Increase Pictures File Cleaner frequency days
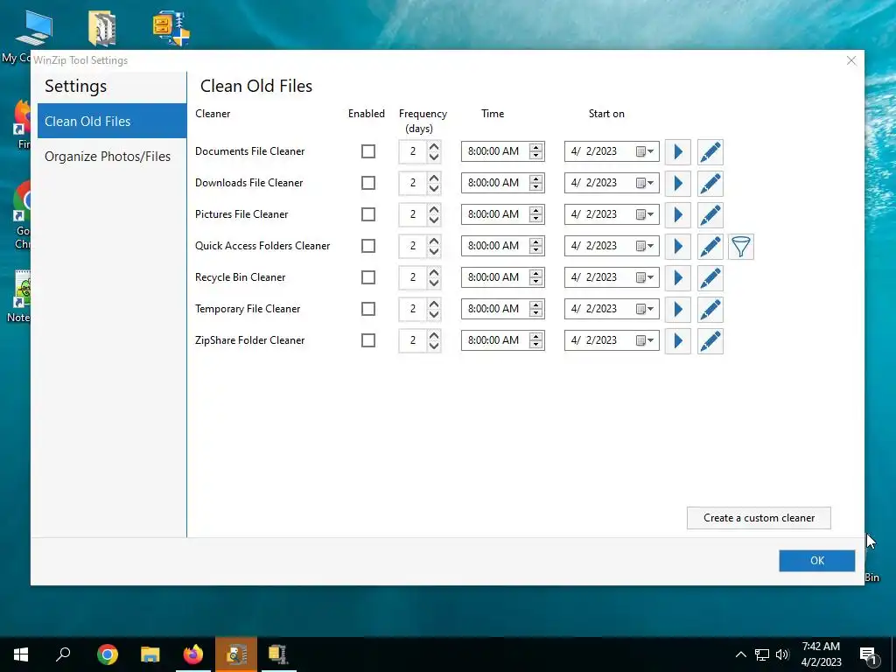 click(x=434, y=209)
